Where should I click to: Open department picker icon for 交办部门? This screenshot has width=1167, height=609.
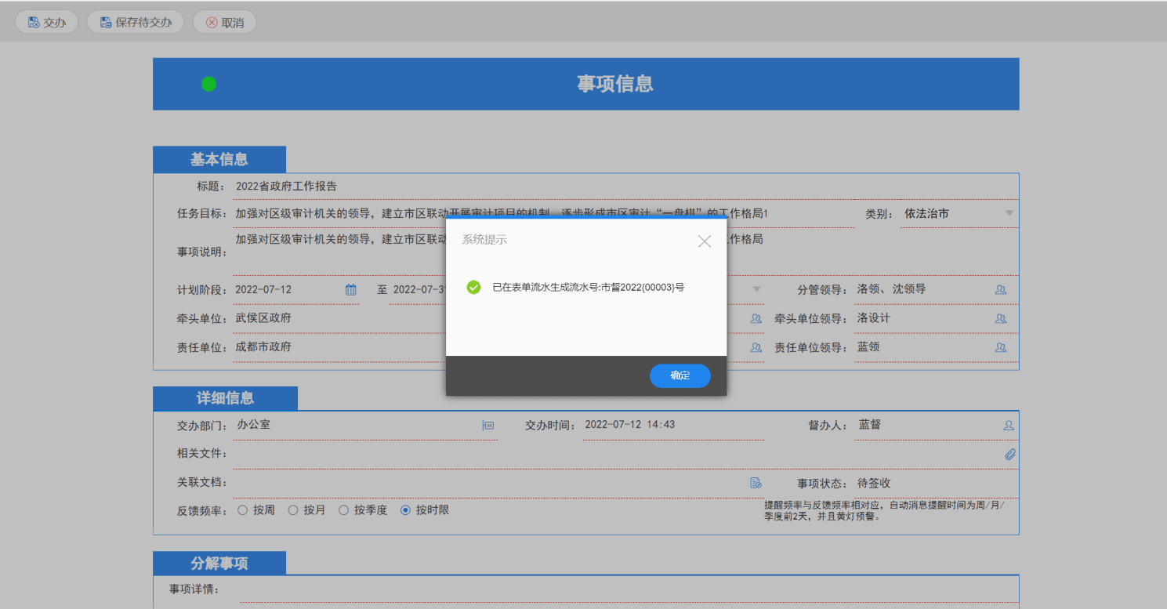[x=488, y=426]
